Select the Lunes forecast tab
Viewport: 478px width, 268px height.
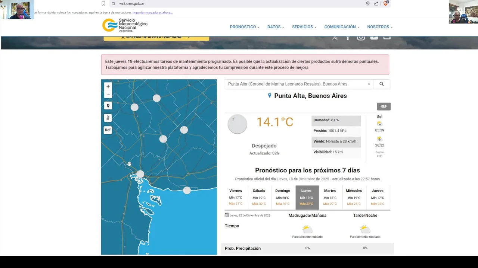click(x=306, y=197)
